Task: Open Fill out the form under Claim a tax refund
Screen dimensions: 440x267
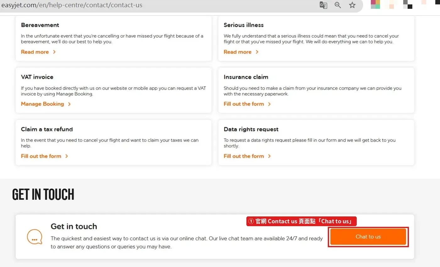Action: click(x=41, y=156)
